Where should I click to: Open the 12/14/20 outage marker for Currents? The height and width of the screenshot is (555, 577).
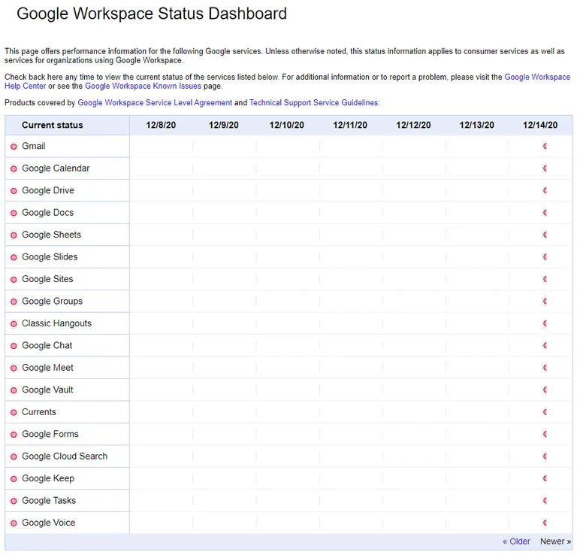[545, 412]
